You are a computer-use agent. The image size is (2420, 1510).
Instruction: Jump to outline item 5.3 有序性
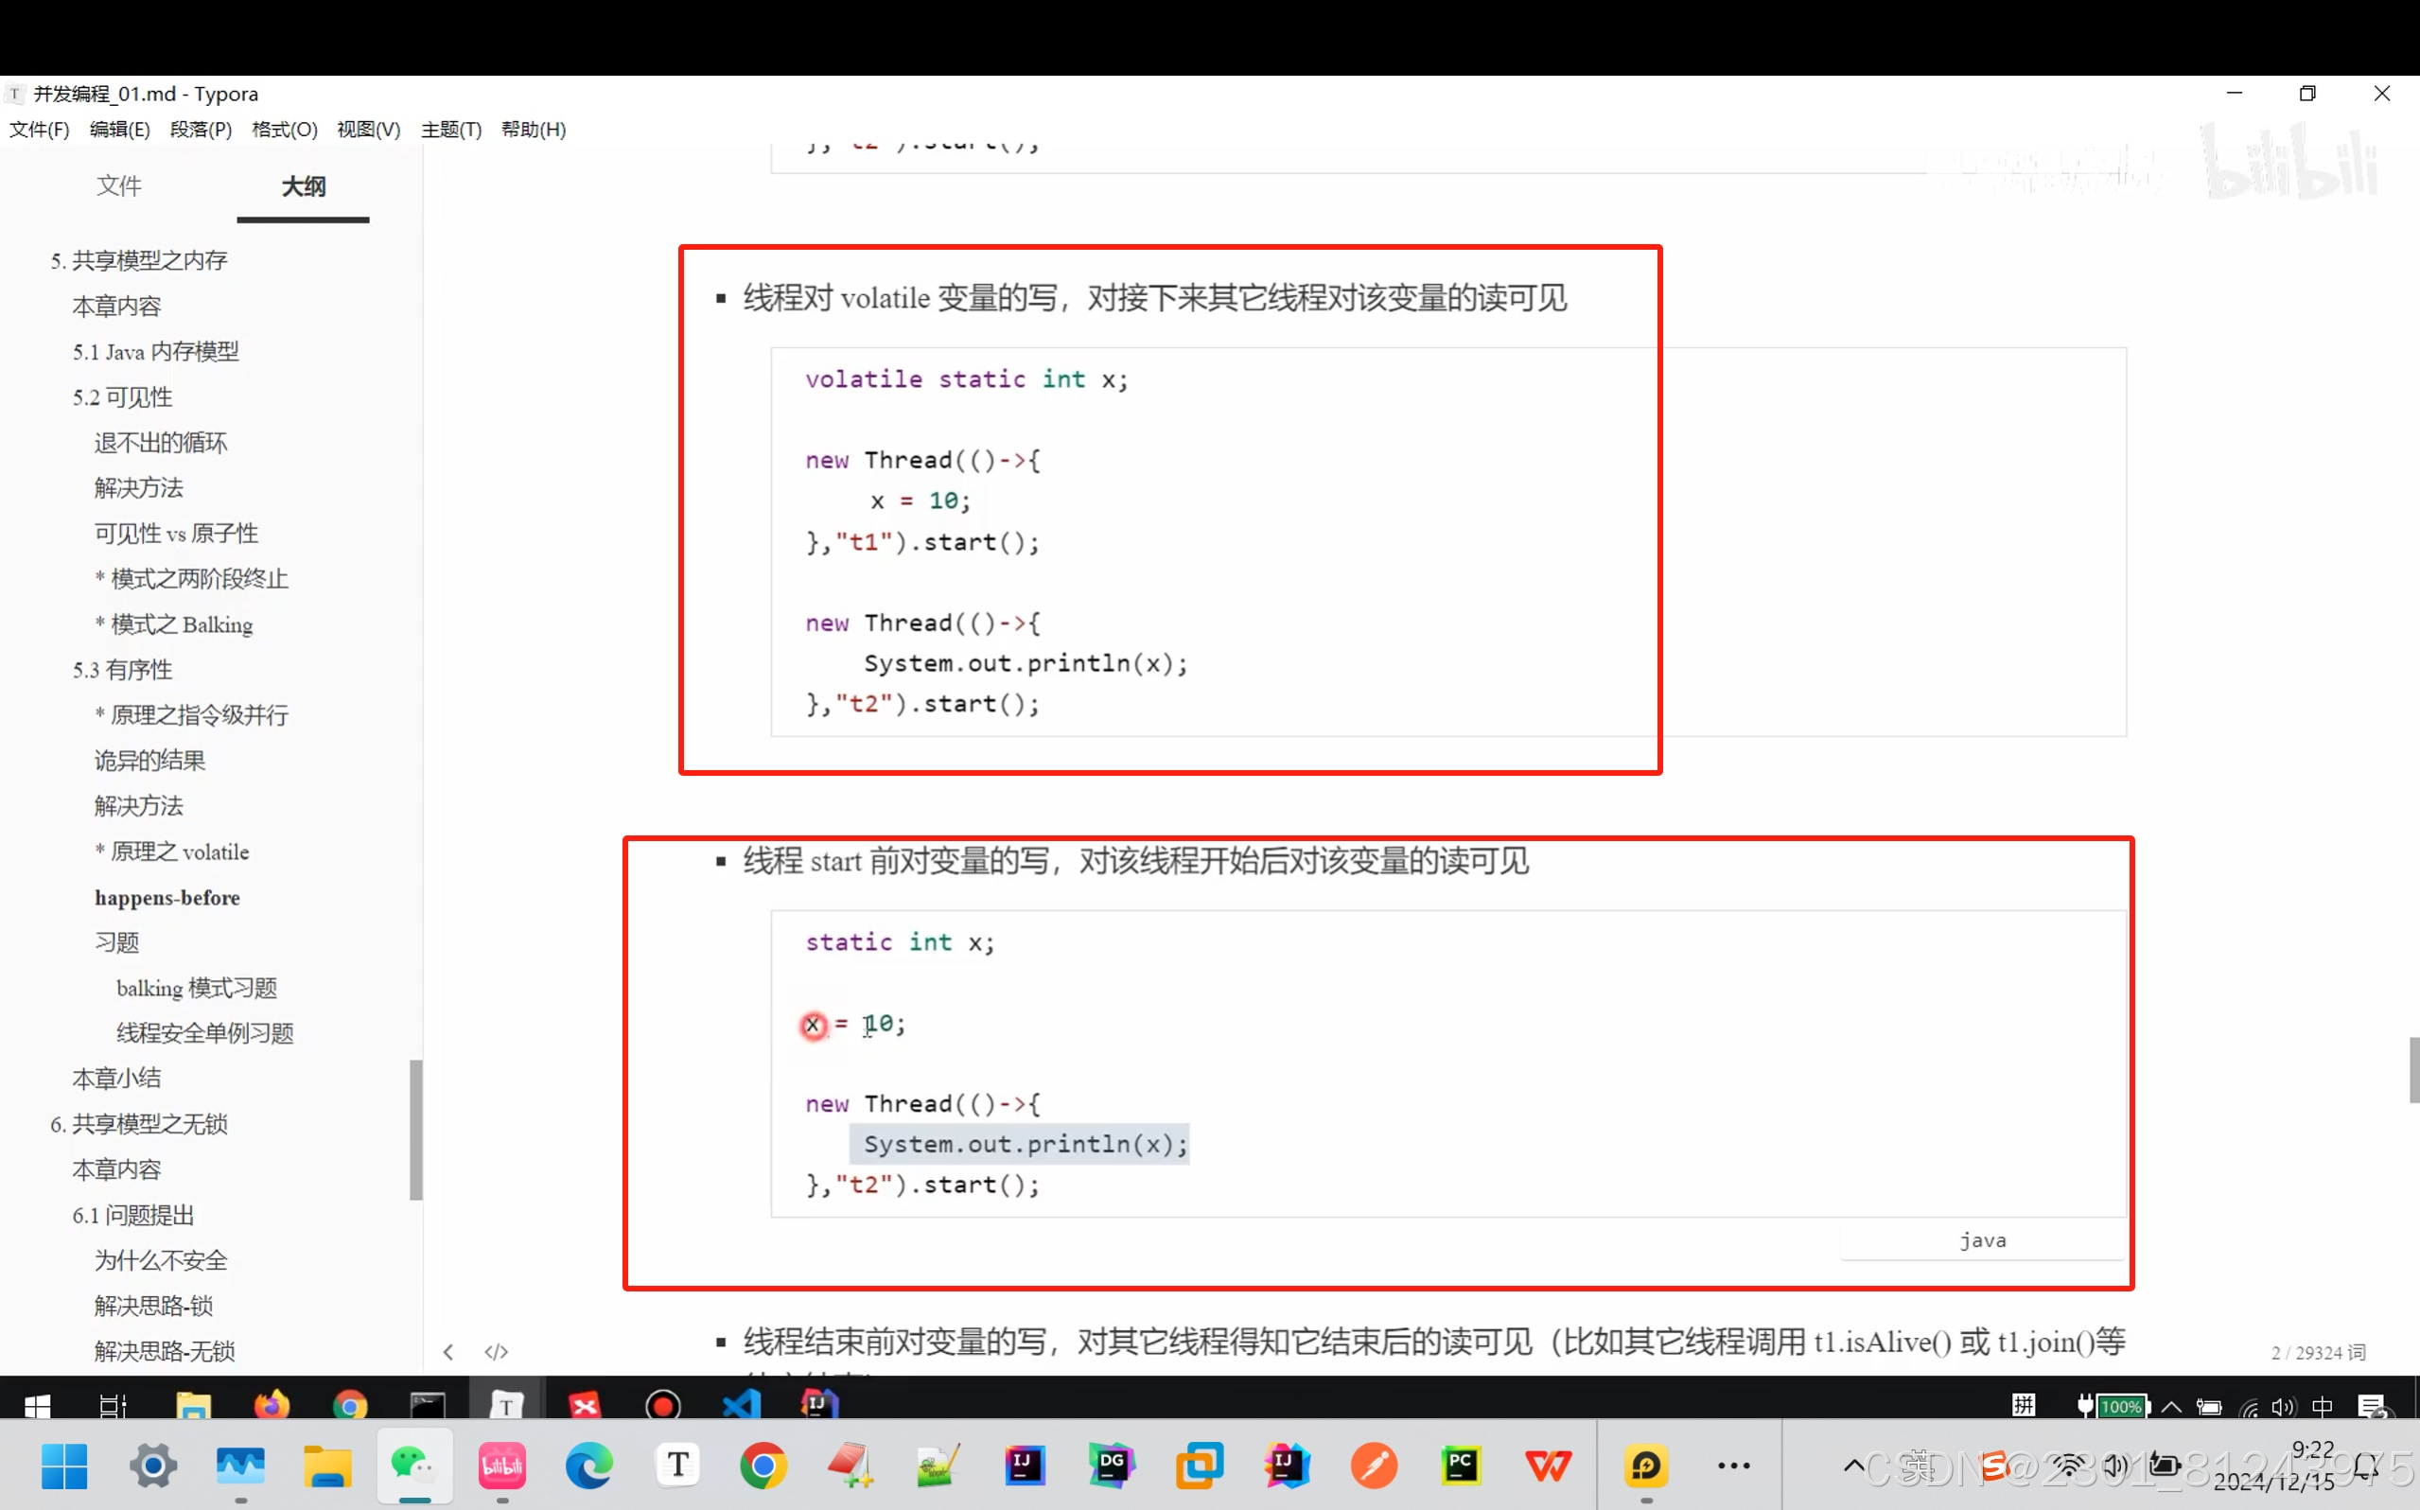click(122, 670)
